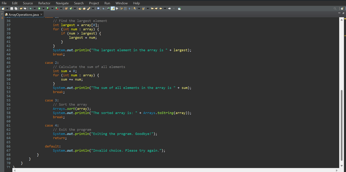Close the ArrayOperations.java editor tab
Viewport: 346px width, 172px height.
(x=41, y=14)
